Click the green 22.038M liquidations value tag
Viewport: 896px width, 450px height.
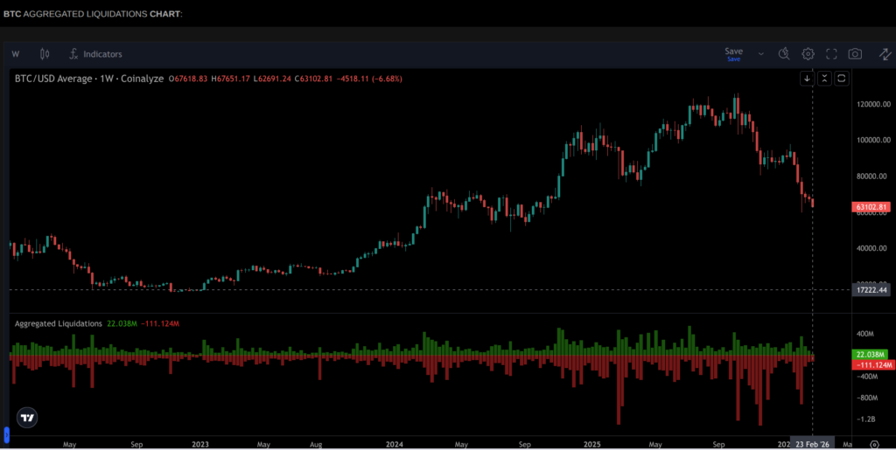pyautogui.click(x=871, y=354)
